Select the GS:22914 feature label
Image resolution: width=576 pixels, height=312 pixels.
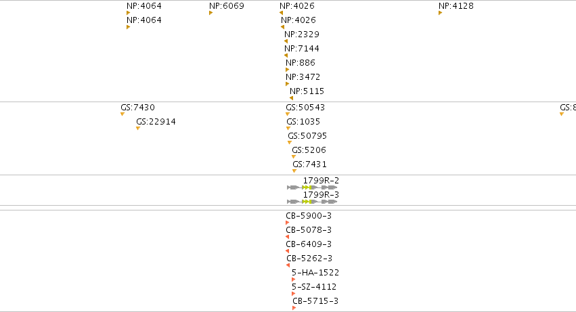click(x=156, y=122)
